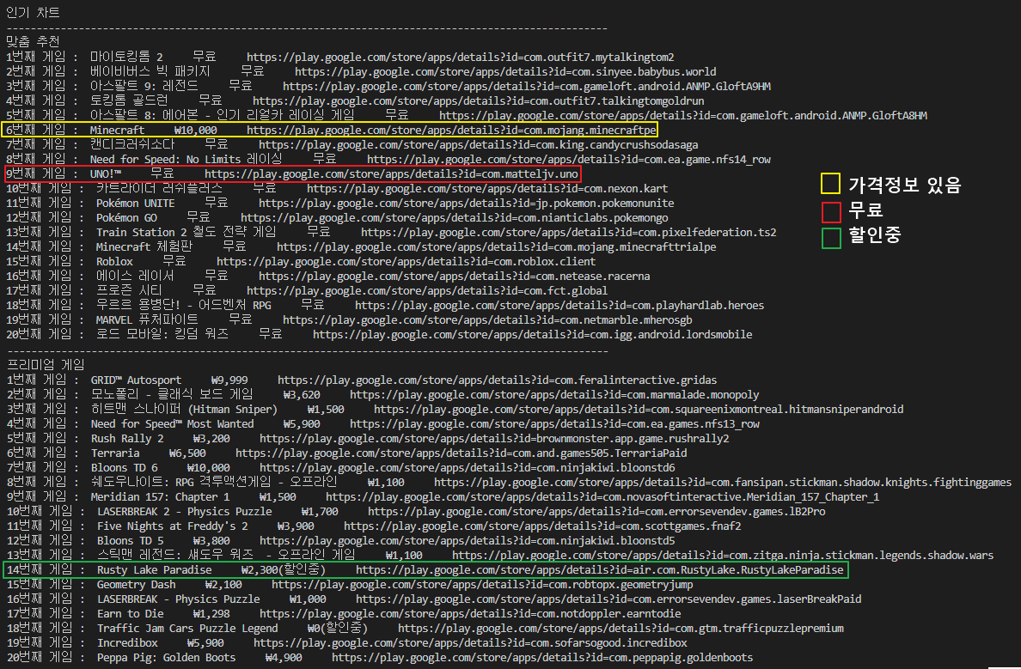Click 'LASERBREAK 2 - Physics Puzzle' name

(x=184, y=512)
